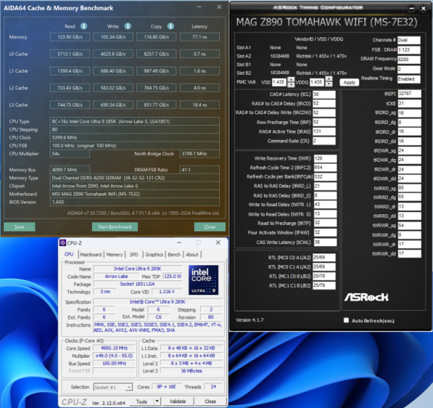Click the Write Recovery Time (tWR) field
Viewport: 433px width, 408px height.
click(325, 158)
